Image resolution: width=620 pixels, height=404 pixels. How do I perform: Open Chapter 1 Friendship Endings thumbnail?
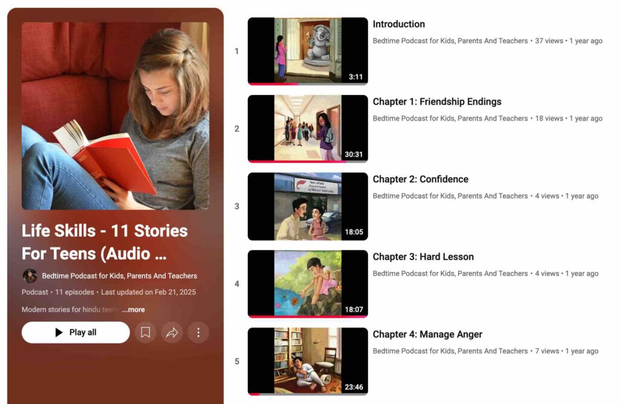pos(308,128)
